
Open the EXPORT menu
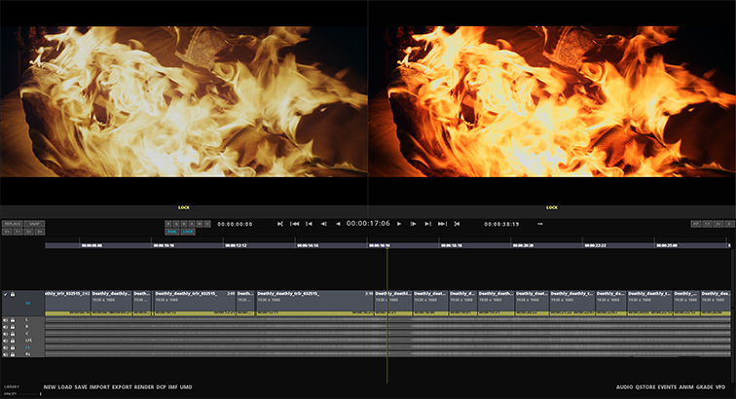(122, 386)
